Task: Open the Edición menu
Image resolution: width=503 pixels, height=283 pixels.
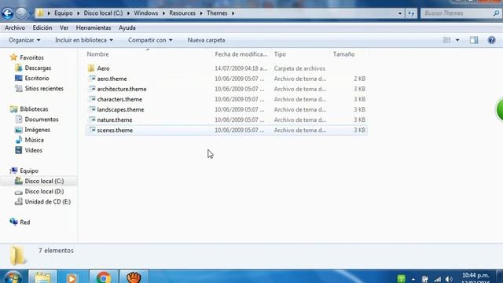Action: point(42,28)
